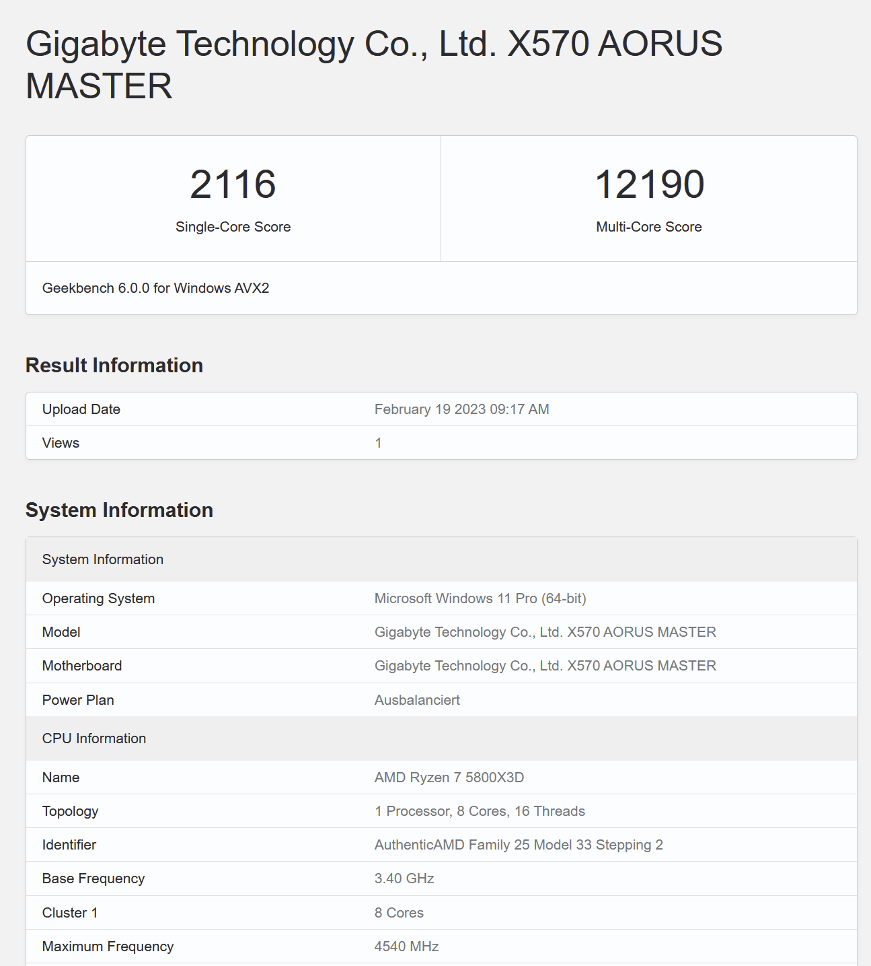Select "AMD Ryzen 7 5800X3D" value
Screen dimensions: 871x966
[x=449, y=778]
